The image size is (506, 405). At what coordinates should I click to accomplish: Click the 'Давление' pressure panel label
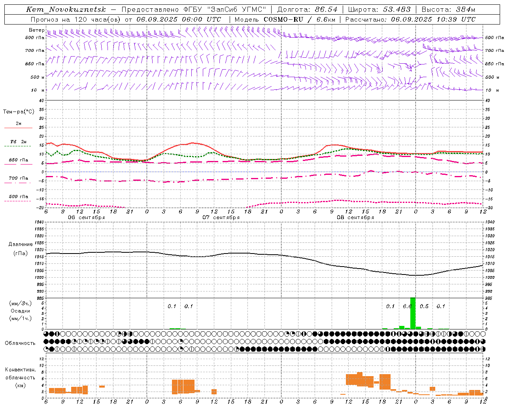click(21, 244)
